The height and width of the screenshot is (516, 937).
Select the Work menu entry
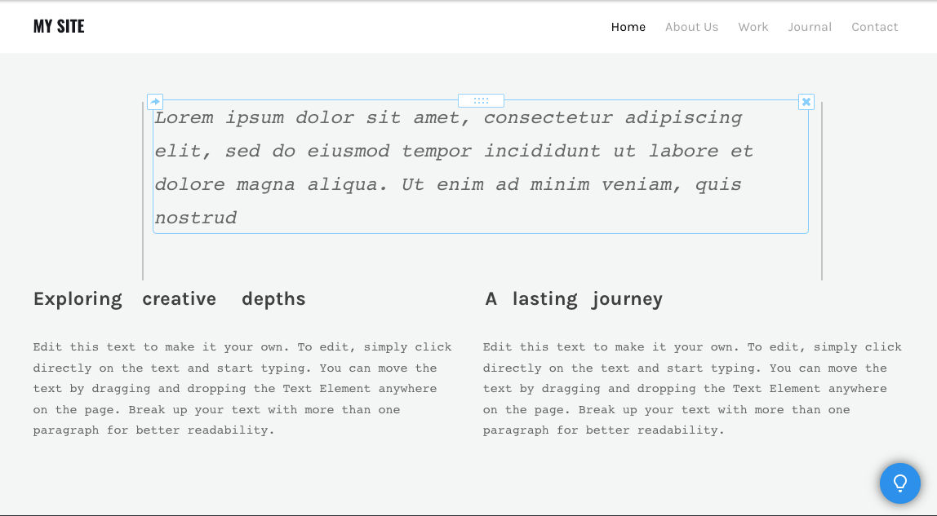click(753, 27)
